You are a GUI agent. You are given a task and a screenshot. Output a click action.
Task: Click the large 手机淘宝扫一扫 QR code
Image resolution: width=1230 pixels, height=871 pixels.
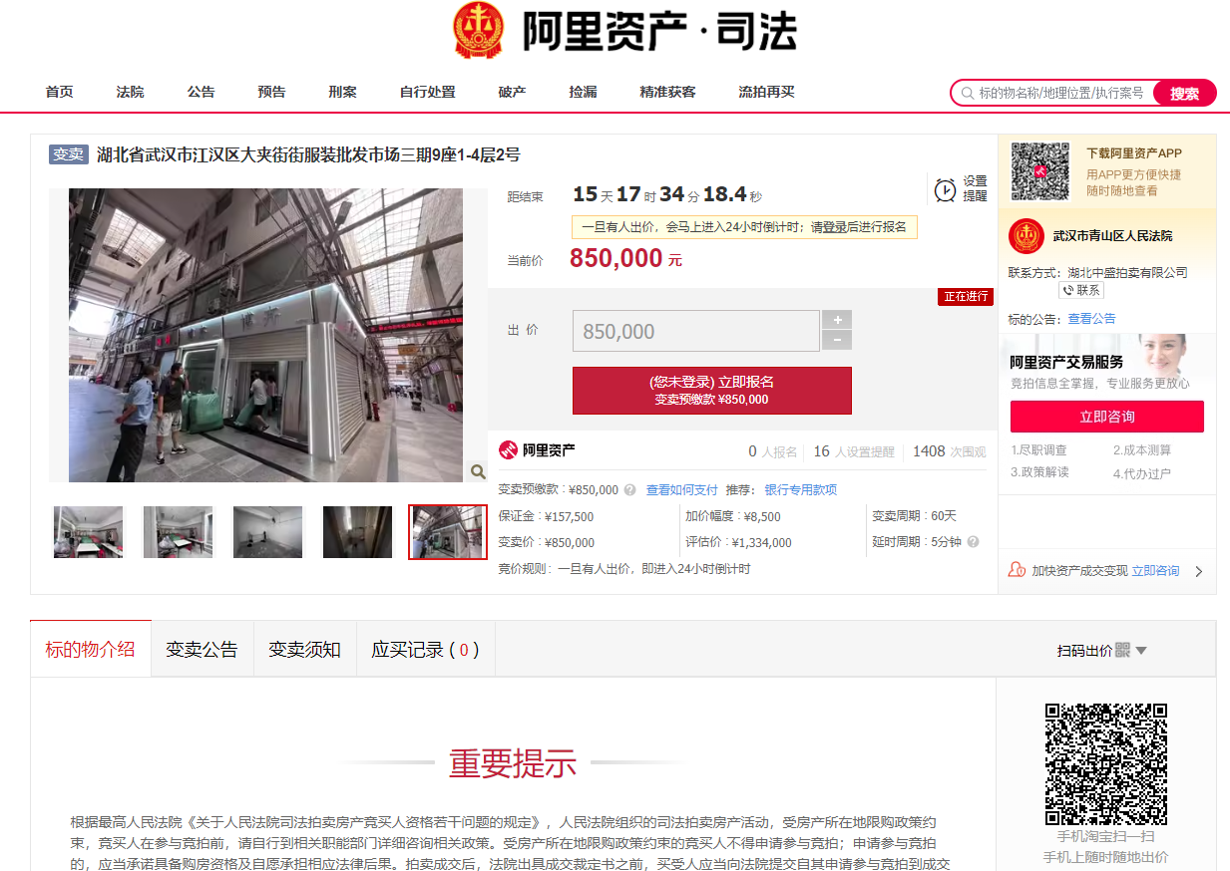[x=1105, y=763]
